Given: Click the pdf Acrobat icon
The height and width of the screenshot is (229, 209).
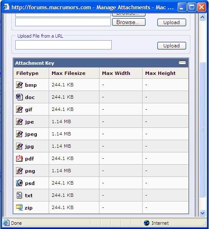Looking at the screenshot, I should [19, 158].
